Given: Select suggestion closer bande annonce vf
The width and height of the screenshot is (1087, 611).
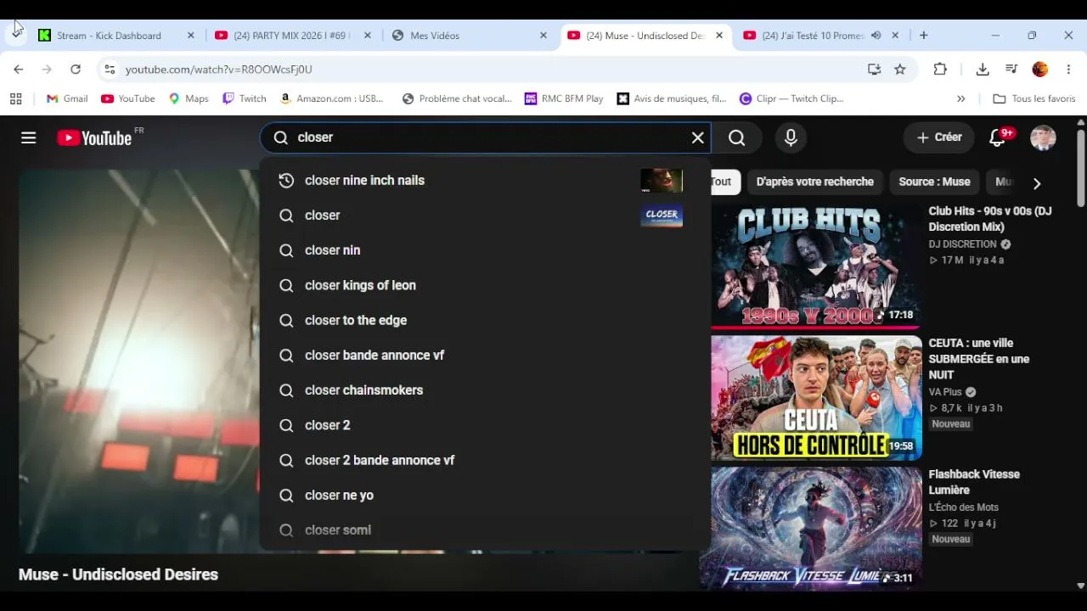Looking at the screenshot, I should pos(484,356).
